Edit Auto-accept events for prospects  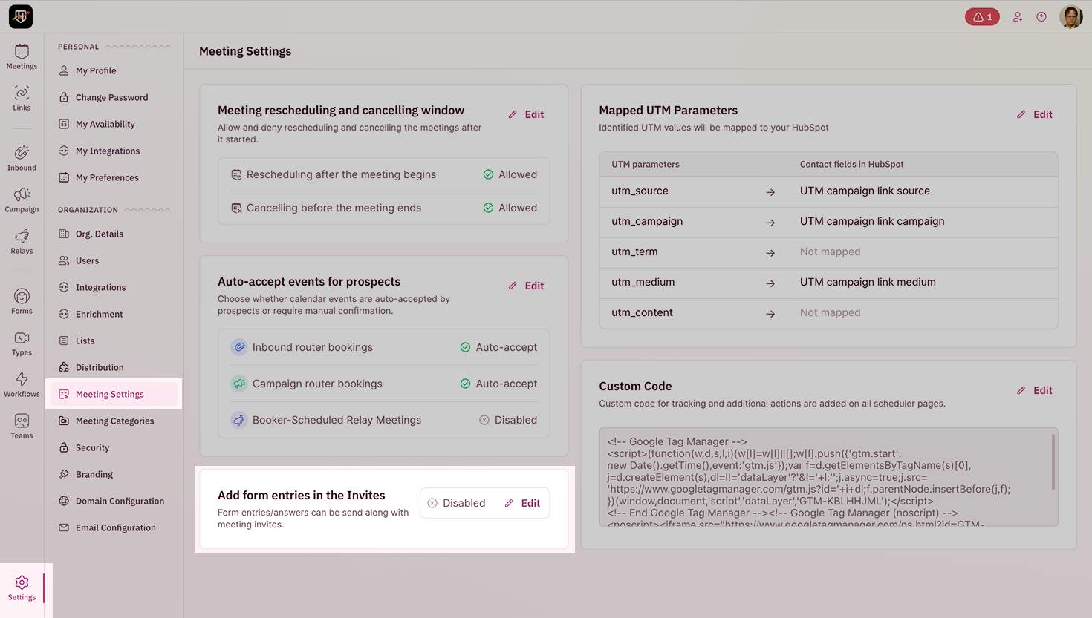pos(525,285)
